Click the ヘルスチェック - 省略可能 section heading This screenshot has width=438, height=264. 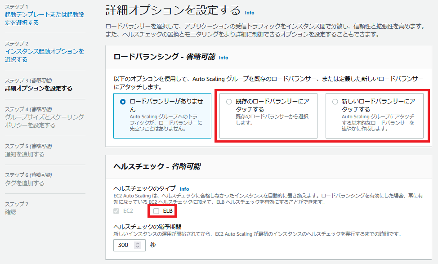157,166
